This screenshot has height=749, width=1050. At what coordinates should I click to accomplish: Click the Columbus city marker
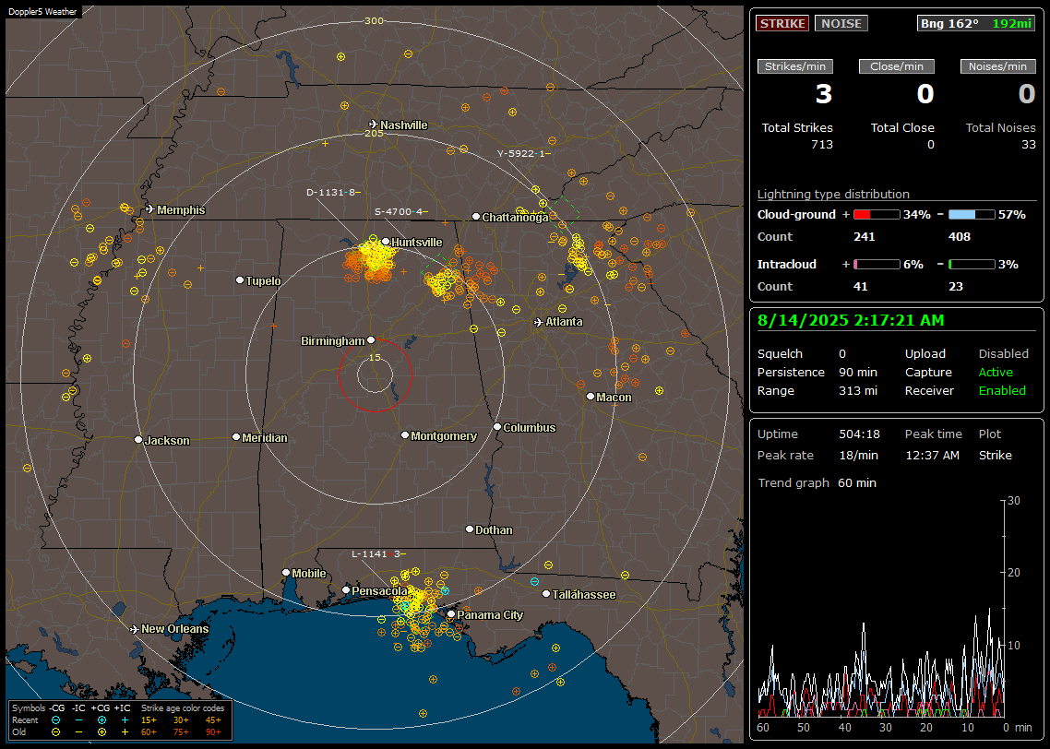coord(497,427)
